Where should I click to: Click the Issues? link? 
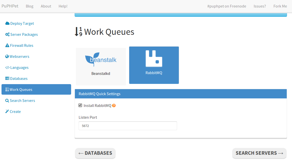[x=260, y=6]
